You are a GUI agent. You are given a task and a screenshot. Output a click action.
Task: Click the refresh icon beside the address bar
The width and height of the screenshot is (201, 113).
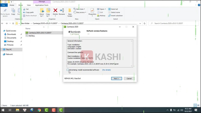[144, 23]
